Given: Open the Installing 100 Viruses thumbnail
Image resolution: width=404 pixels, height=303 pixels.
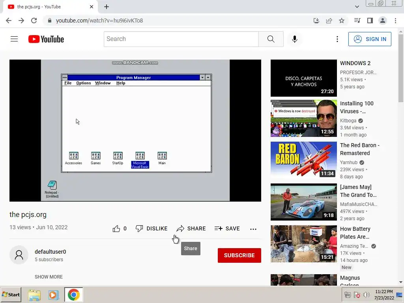Looking at the screenshot, I should [x=303, y=118].
